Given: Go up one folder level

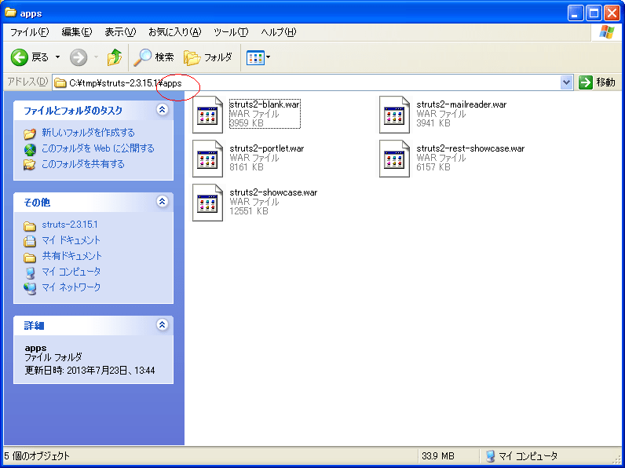Looking at the screenshot, I should pos(115,57).
